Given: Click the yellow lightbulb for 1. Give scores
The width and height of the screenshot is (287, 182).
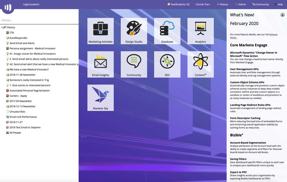Looking at the screenshot, I should [8, 85].
